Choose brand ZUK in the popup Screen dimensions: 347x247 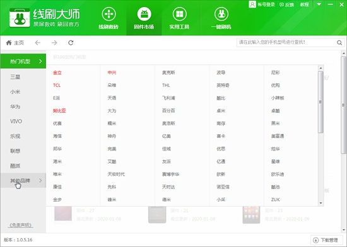tap(276, 200)
